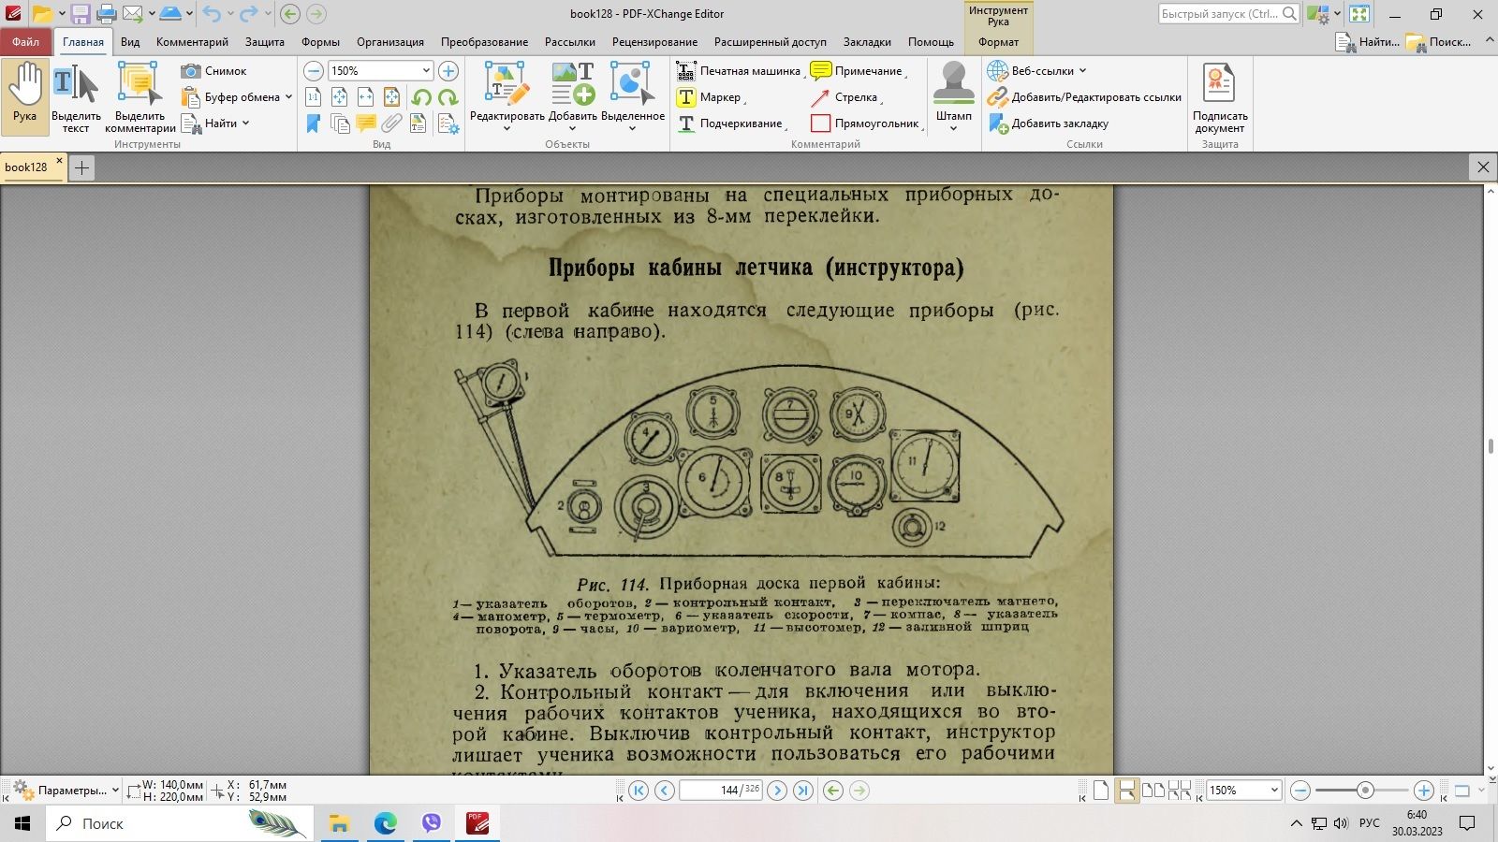Go to the first page

639,791
